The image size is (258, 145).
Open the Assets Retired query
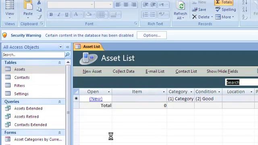[x=33, y=116]
